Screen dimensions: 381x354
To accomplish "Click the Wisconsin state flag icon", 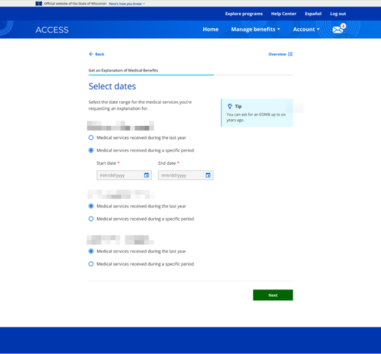I will click(39, 4).
